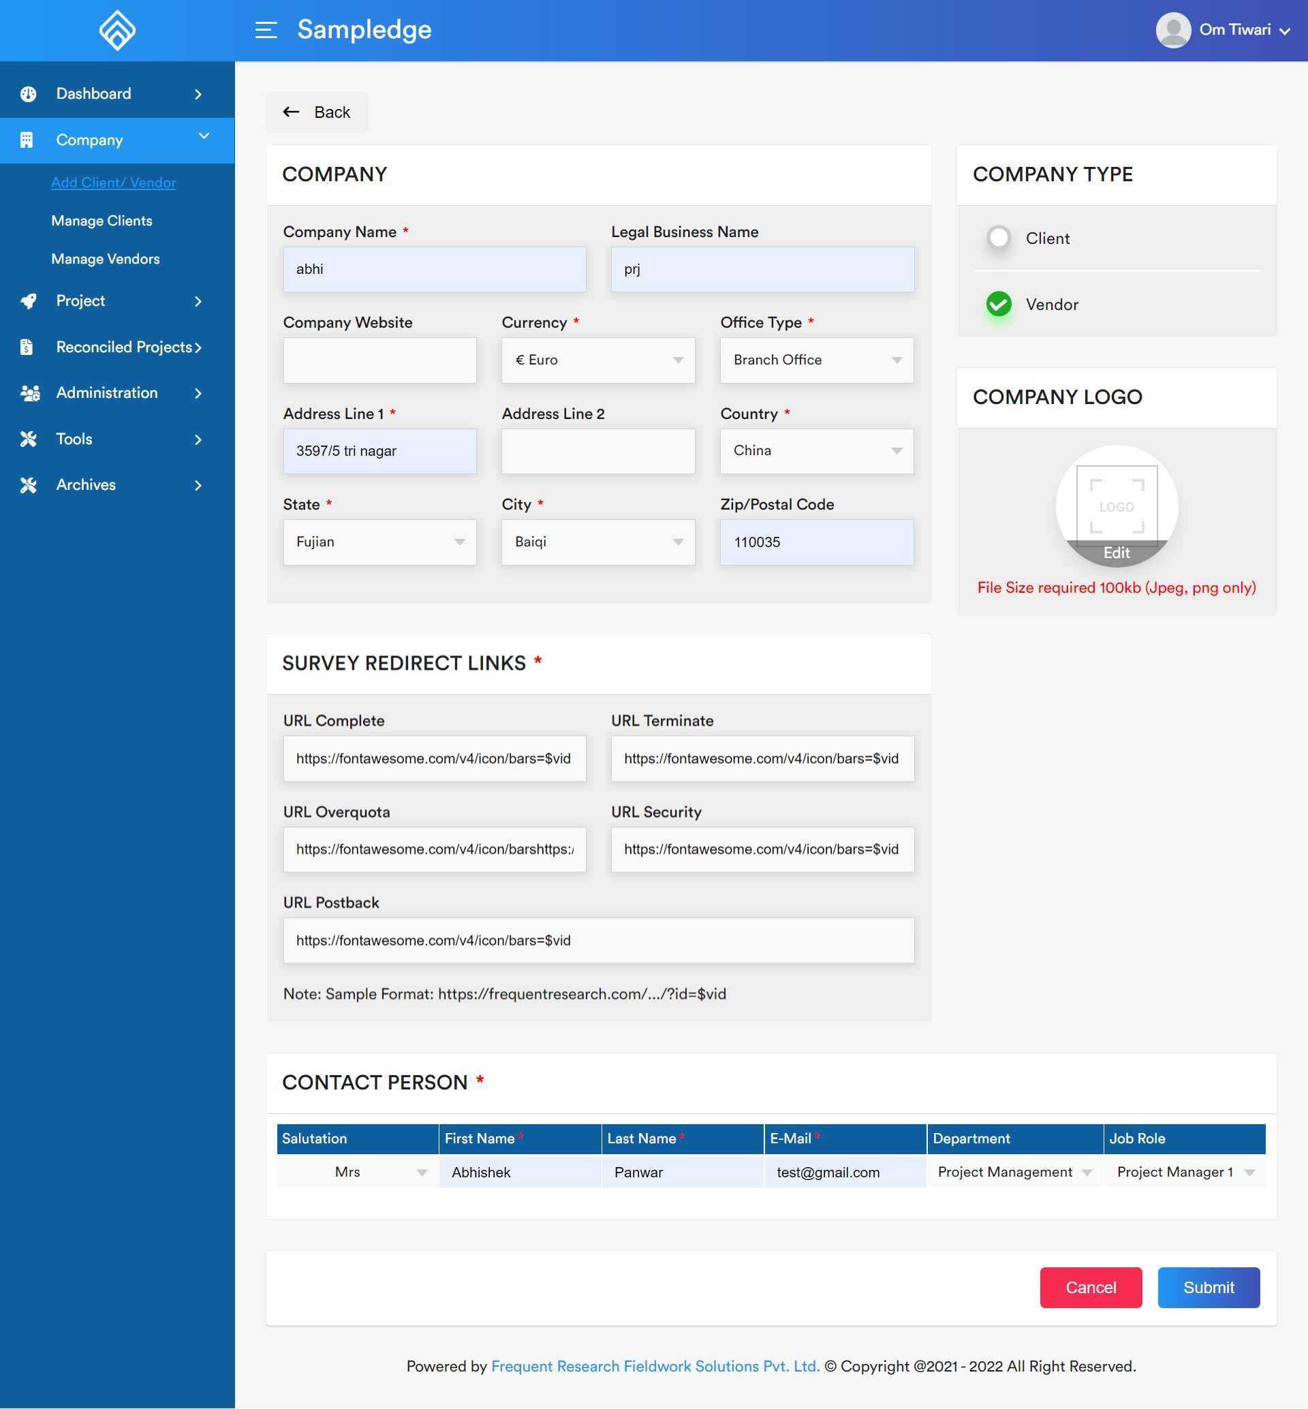Click the Om Tiwari avatar icon

tap(1173, 30)
